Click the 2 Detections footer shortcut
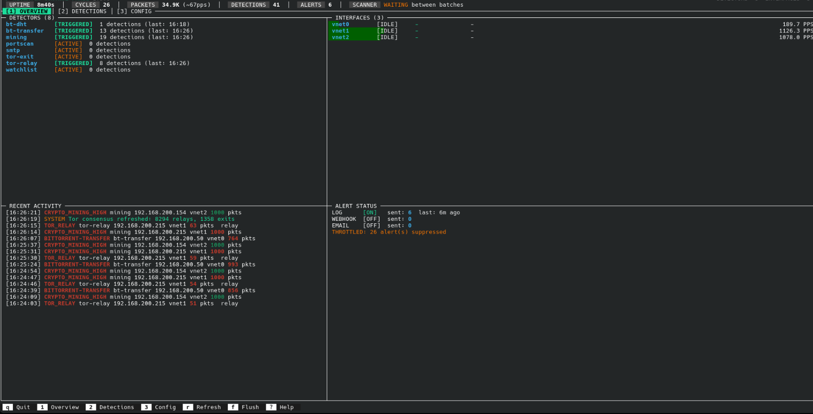Image resolution: width=813 pixels, height=414 pixels. [x=110, y=407]
